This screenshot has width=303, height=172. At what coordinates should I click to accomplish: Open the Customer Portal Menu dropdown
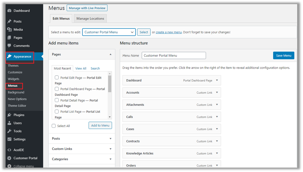click(109, 32)
